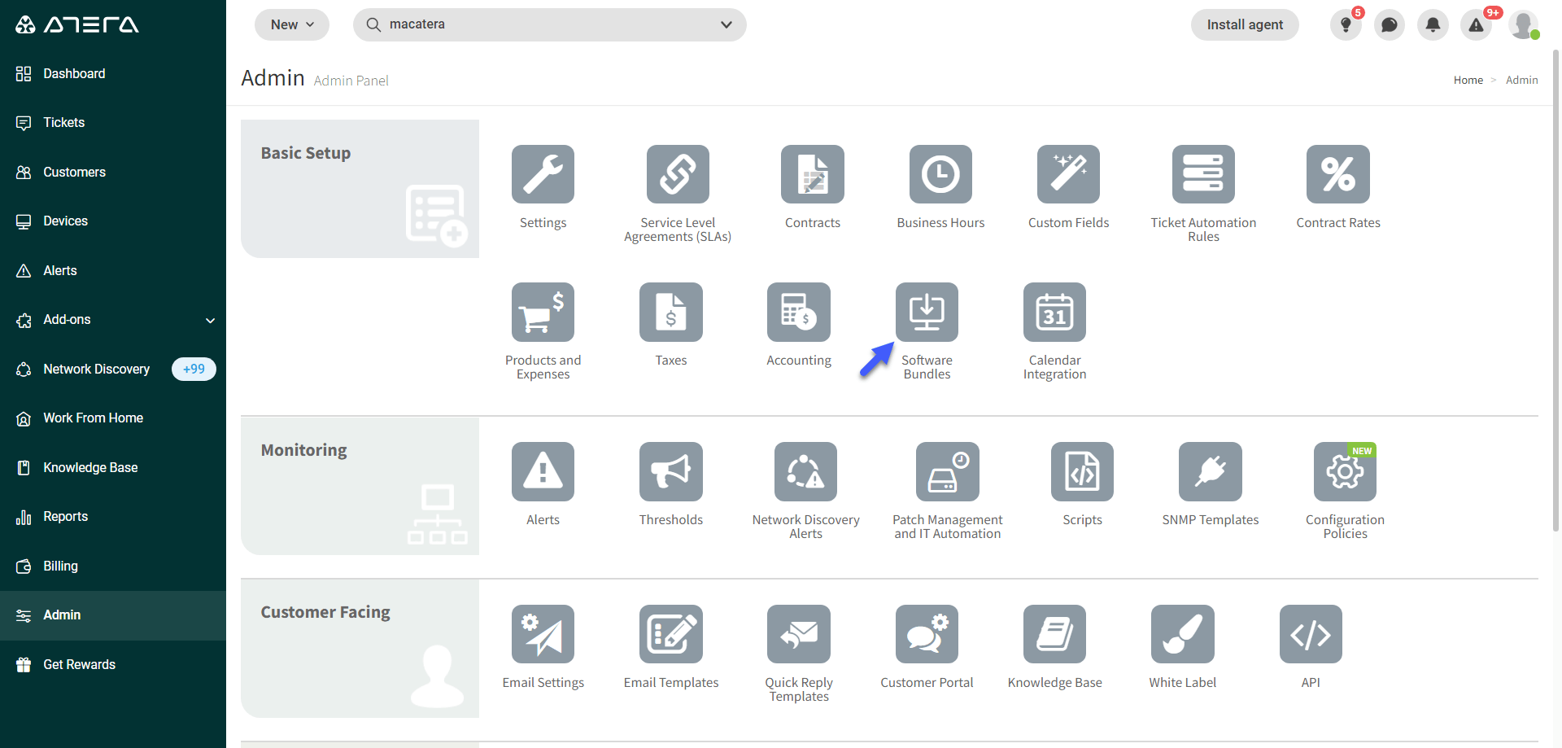Expand the Add-ons sidebar section
This screenshot has height=748, width=1562.
coord(113,319)
